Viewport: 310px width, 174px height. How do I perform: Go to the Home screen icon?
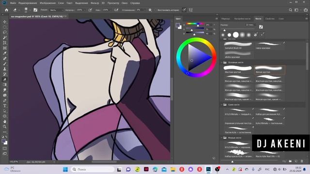6,10
